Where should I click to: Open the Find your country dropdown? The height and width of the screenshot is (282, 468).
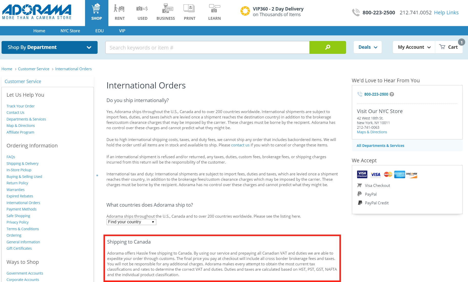(x=131, y=222)
